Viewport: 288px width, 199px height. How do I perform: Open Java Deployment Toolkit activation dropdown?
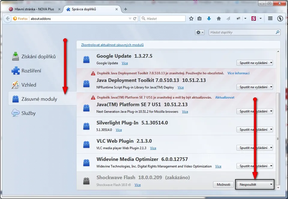[x=255, y=87]
